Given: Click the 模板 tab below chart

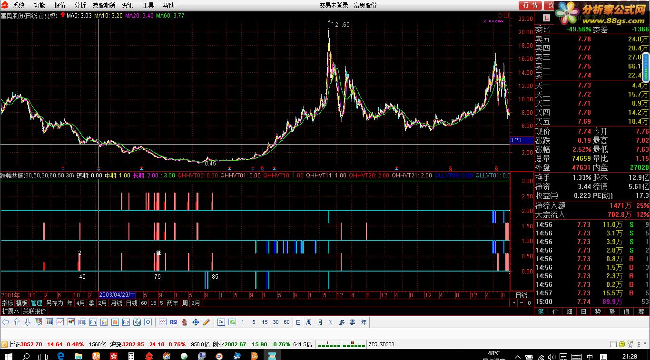Looking at the screenshot, I should [22, 303].
